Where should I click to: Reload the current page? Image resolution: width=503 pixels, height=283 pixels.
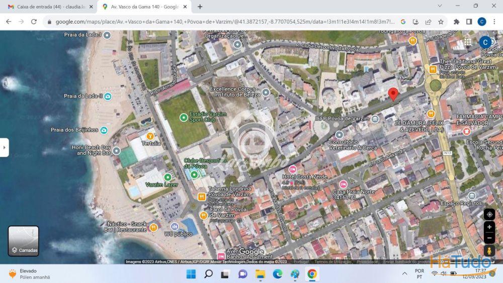(x=34, y=22)
